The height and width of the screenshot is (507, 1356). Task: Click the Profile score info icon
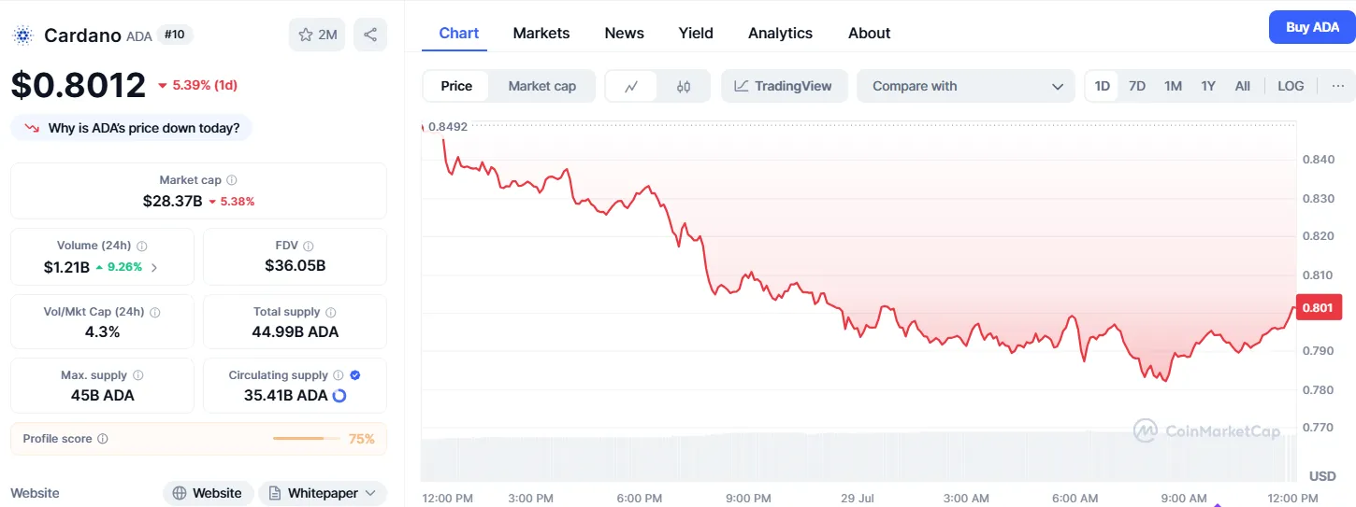(x=103, y=439)
